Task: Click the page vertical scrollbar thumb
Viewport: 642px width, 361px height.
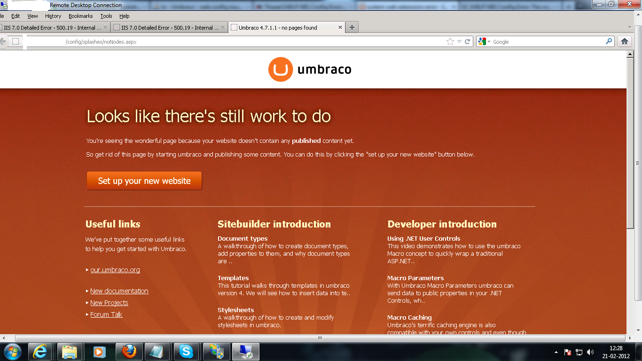Action: click(x=630, y=144)
